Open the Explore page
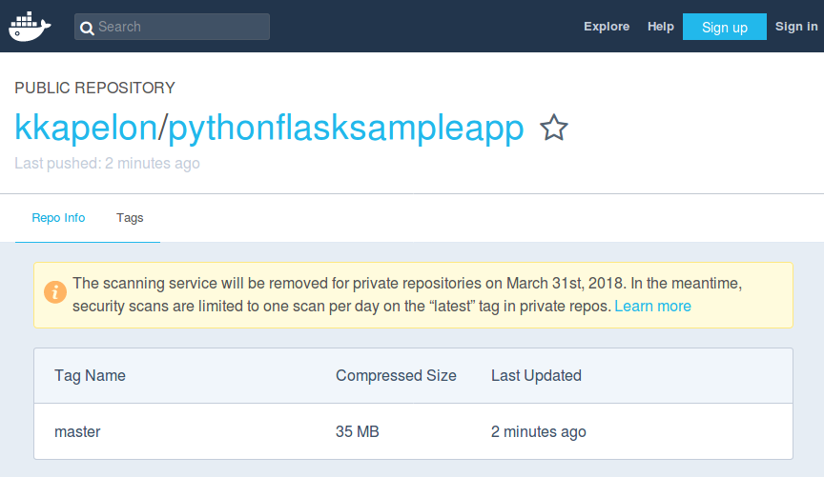The height and width of the screenshot is (477, 824). click(607, 27)
